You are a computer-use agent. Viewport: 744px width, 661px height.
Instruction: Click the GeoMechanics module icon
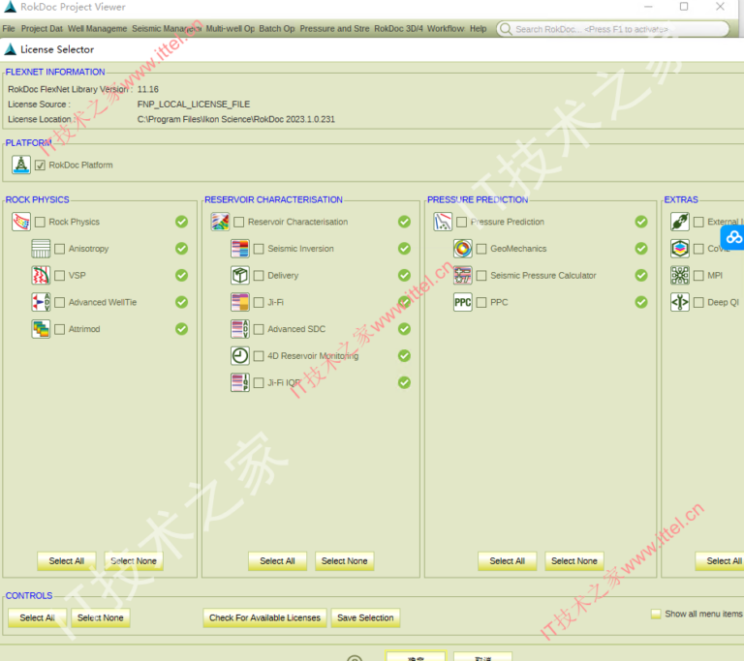[x=463, y=249]
